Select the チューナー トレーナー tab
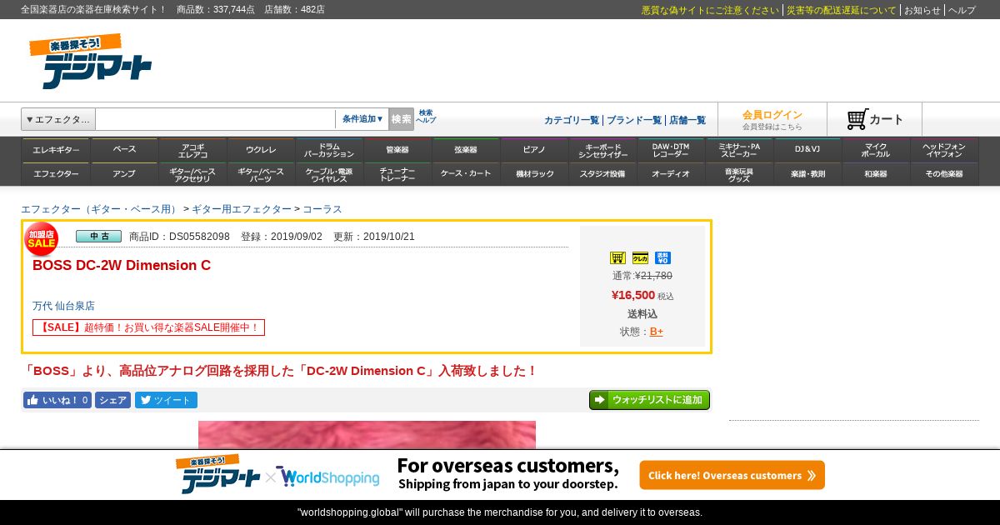 (397, 174)
